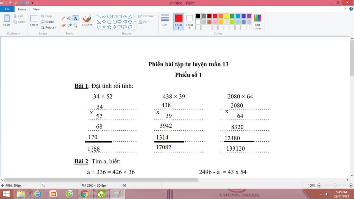Click the vertical scrollbar down arrow
The height and width of the screenshot is (199, 354).
pyautogui.click(x=352, y=175)
